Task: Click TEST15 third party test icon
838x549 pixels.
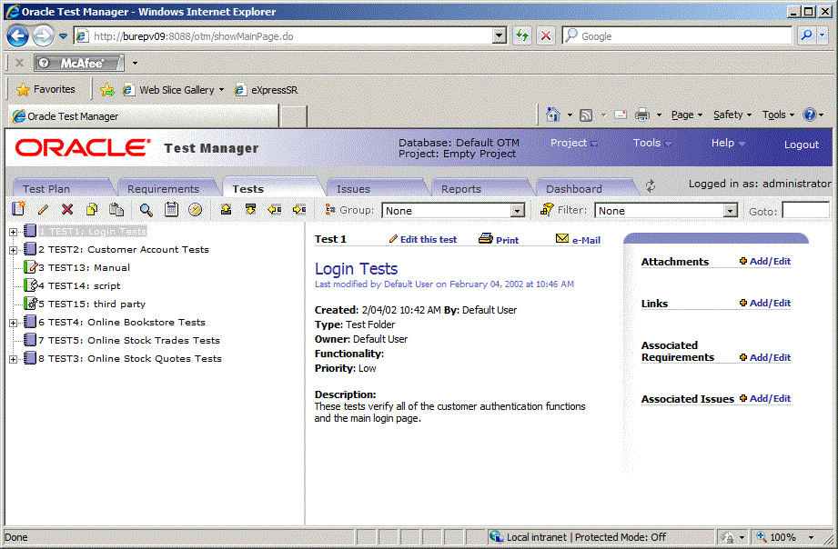Action: 30,304
